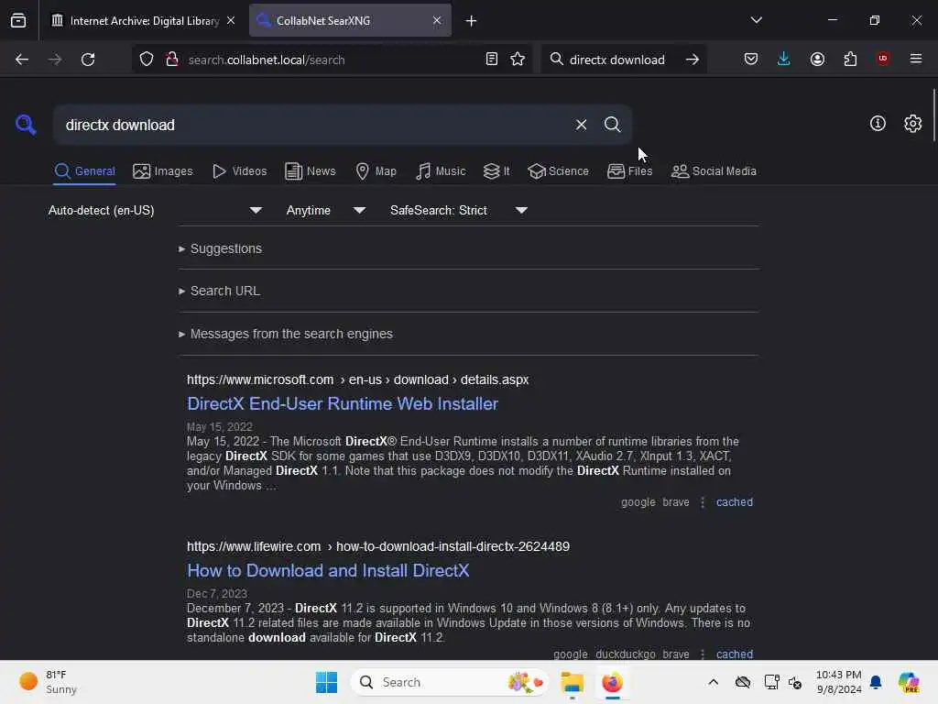Open the Windows Start menu
This screenshot has width=938, height=704.
326,682
